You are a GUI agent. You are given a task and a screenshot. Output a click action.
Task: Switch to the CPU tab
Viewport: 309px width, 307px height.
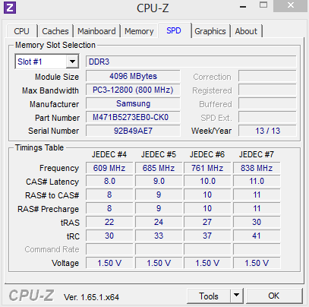pyautogui.click(x=22, y=31)
